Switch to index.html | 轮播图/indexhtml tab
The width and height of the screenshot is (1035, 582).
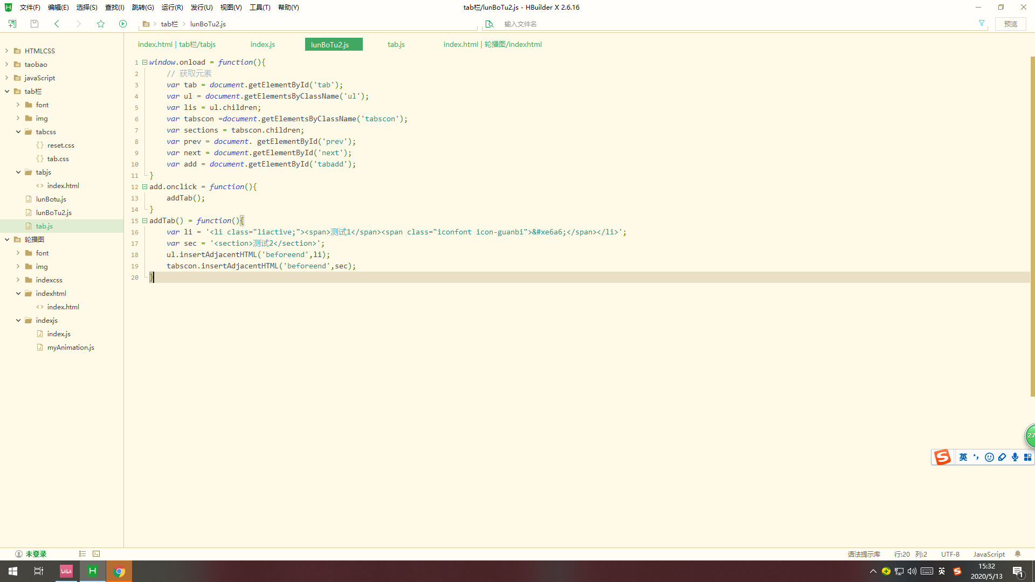(x=493, y=44)
